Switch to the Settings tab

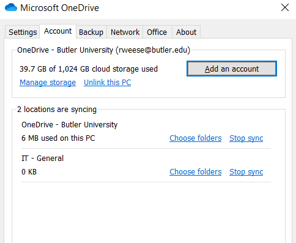23,32
